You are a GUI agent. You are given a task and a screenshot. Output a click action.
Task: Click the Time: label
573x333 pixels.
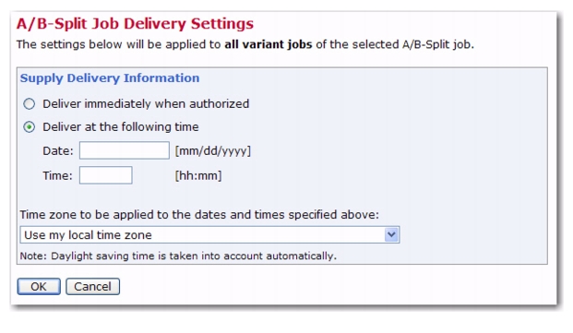[58, 175]
